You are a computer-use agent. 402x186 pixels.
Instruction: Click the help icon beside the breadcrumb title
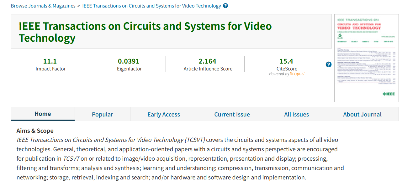(x=225, y=6)
